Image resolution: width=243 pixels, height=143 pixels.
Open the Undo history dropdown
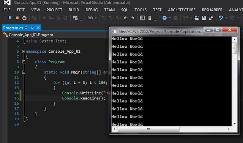point(227,18)
